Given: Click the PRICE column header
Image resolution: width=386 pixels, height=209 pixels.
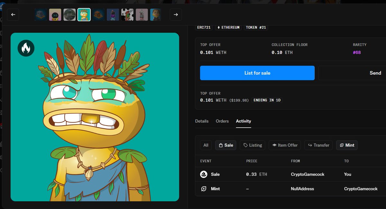Looking at the screenshot, I should click(252, 161).
